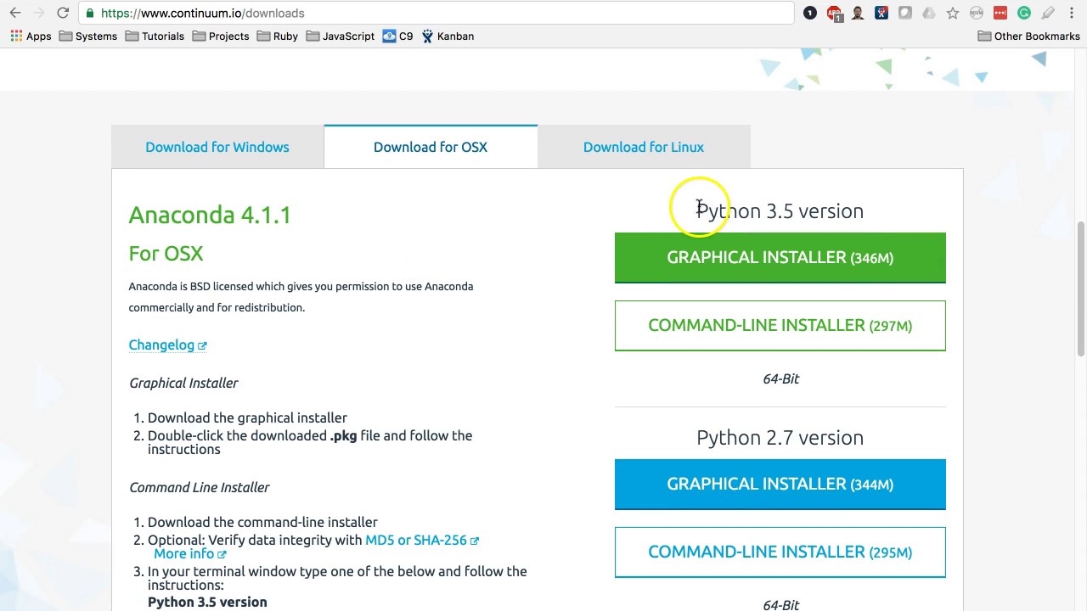Open the Kanban bookmark
This screenshot has width=1087, height=611.
coord(448,36)
